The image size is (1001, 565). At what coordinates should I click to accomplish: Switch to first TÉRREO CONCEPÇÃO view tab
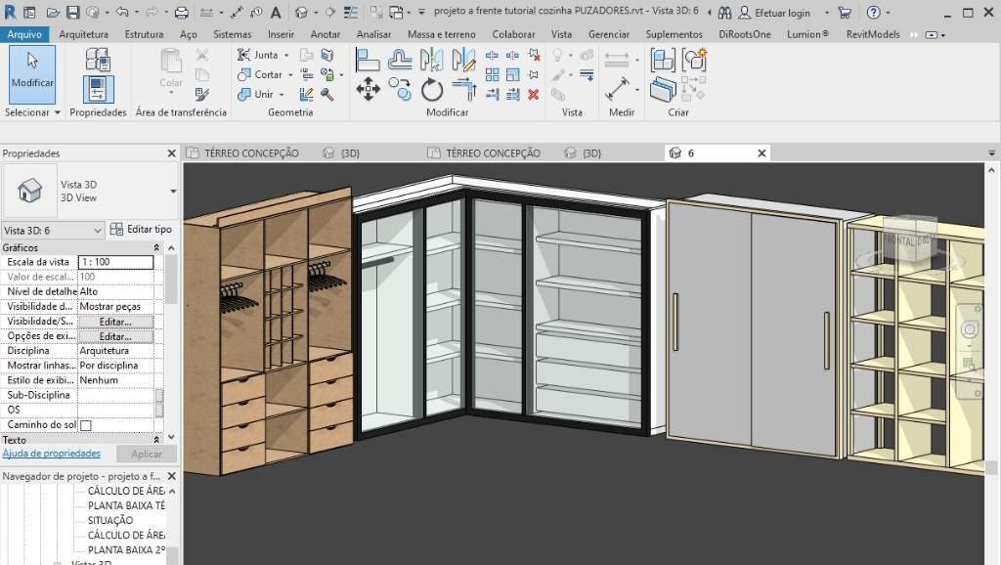pos(248,153)
